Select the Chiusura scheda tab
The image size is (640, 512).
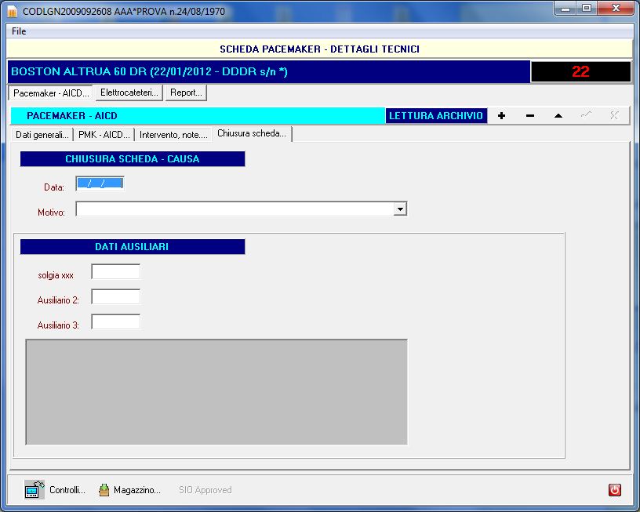(x=252, y=134)
